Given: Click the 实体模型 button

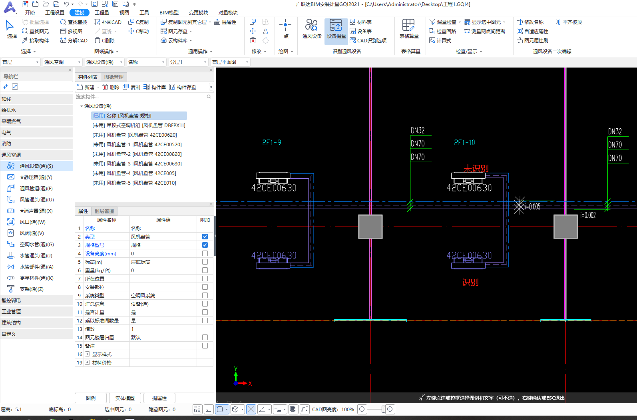Looking at the screenshot, I should coord(125,398).
